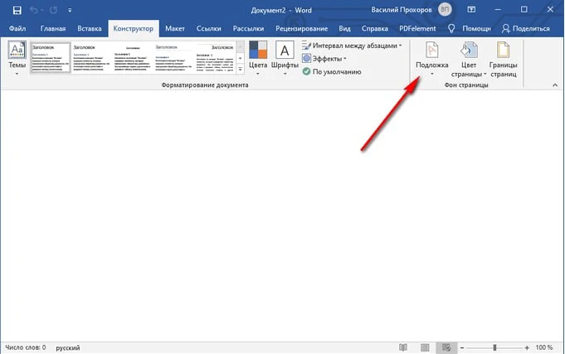Click the Save icon in title bar
The height and width of the screenshot is (354, 565).
17,10
